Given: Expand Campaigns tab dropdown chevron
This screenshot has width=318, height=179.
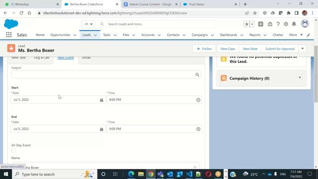Looking at the screenshot, I should (212, 35).
